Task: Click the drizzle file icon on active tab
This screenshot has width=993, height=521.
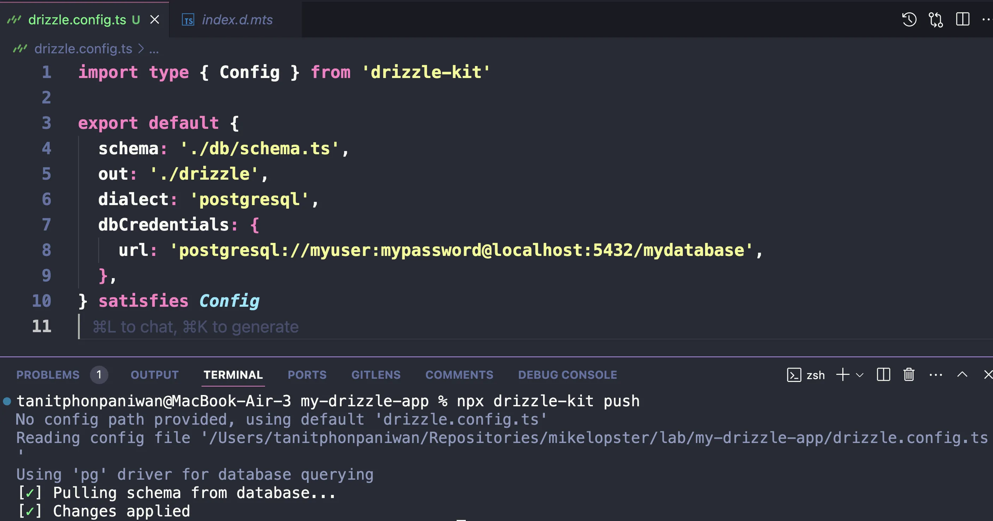Action: [x=14, y=20]
